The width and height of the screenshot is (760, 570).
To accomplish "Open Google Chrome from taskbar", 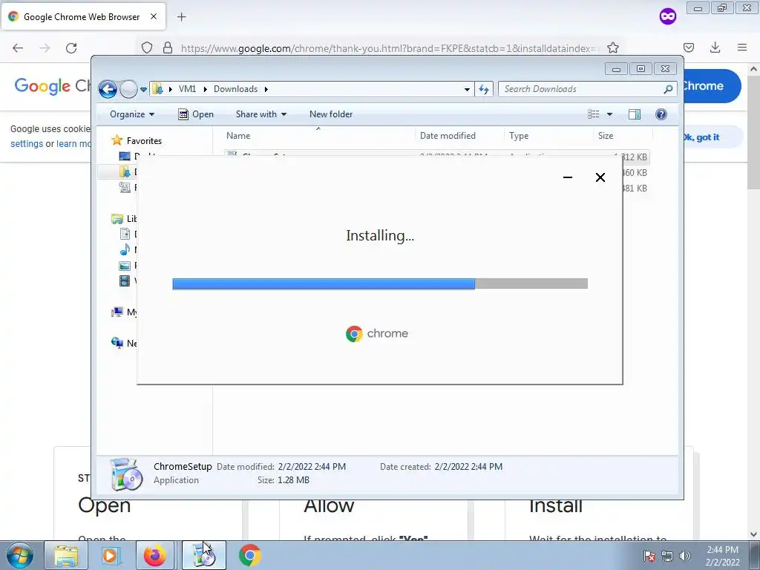I will 249,555.
